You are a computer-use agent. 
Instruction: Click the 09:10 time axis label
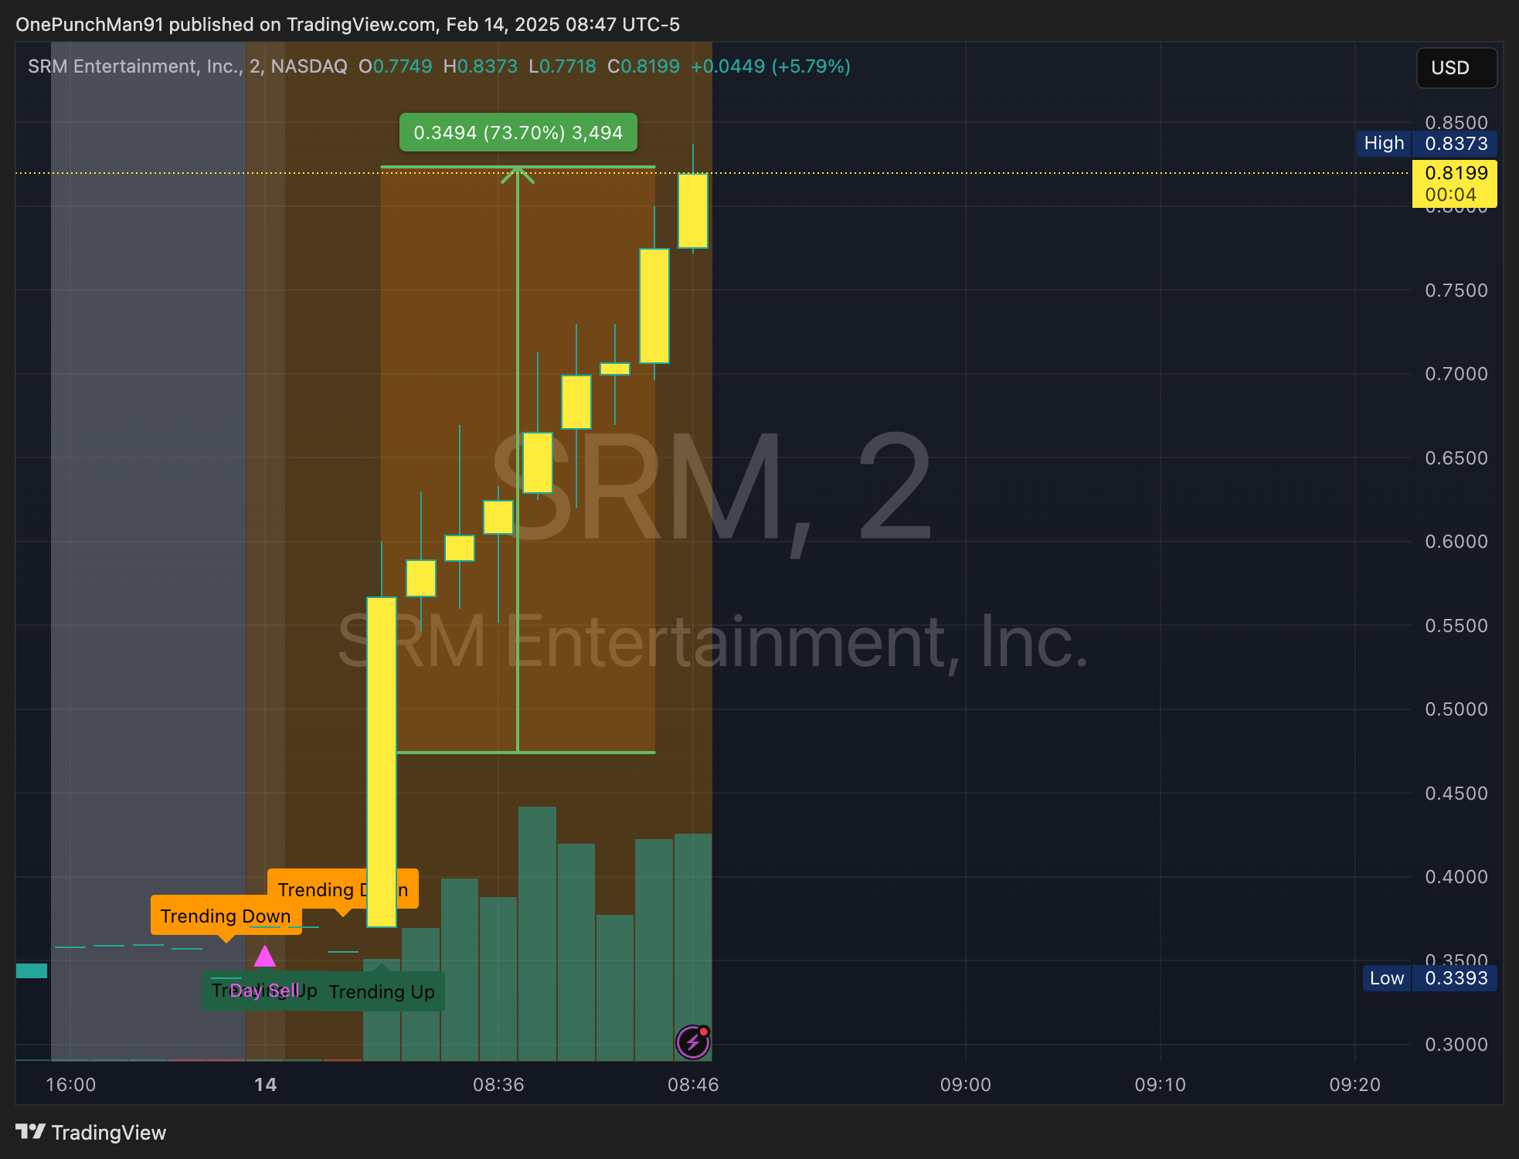(1160, 1085)
